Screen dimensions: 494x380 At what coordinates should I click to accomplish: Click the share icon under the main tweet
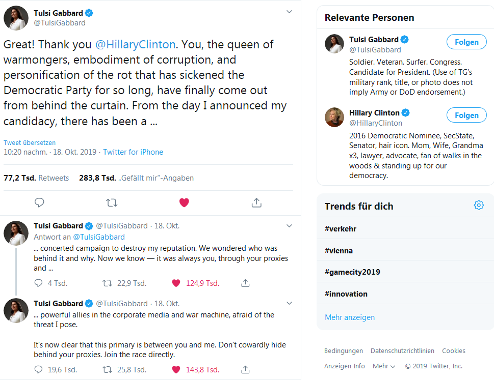coord(256,202)
